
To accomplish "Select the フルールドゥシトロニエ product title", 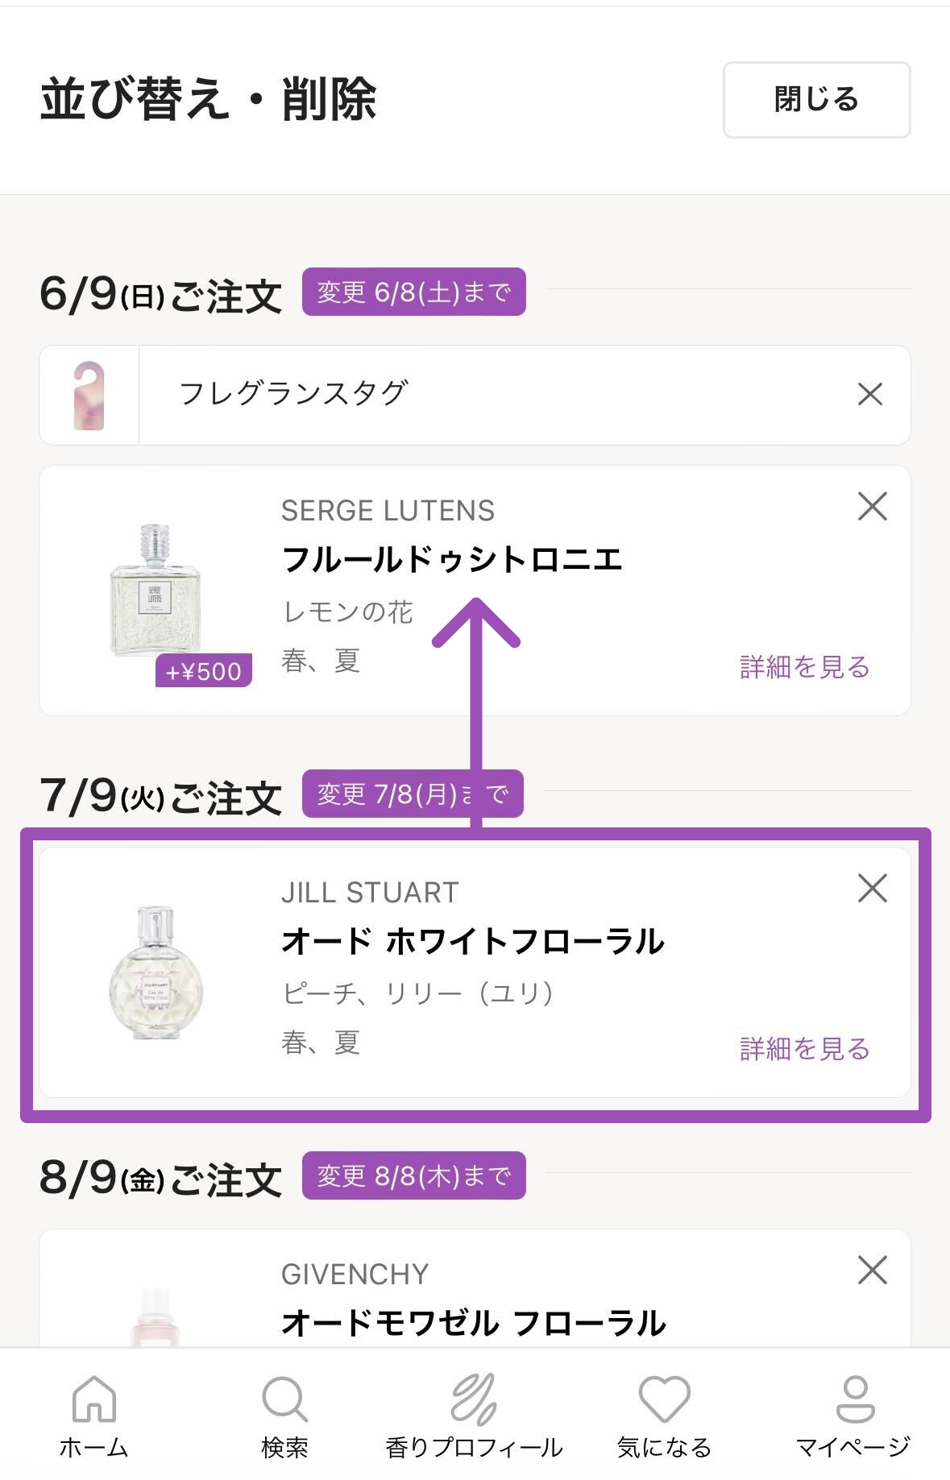I will [x=452, y=559].
